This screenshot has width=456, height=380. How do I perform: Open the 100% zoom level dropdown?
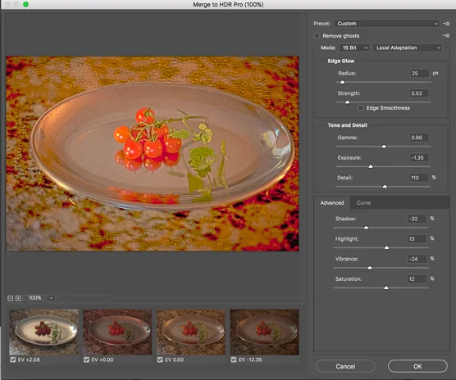point(40,298)
